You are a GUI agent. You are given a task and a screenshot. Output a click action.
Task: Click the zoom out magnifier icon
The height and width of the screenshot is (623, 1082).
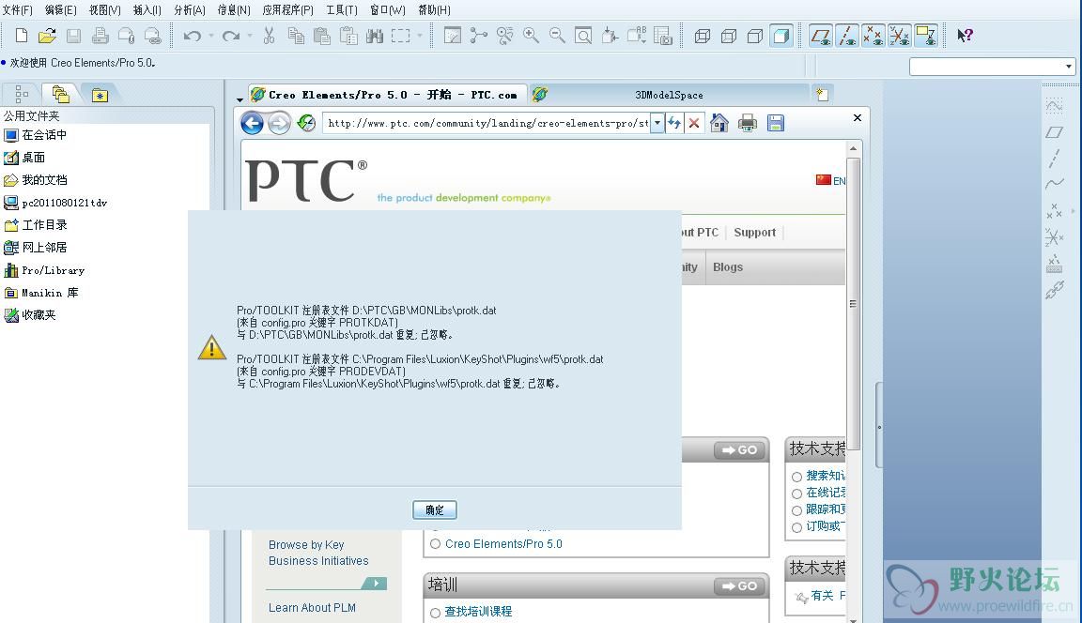coord(557,36)
